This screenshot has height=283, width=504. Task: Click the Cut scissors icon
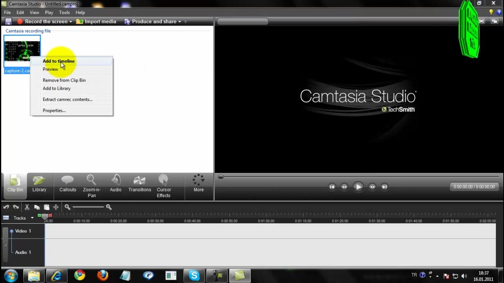coord(27,207)
